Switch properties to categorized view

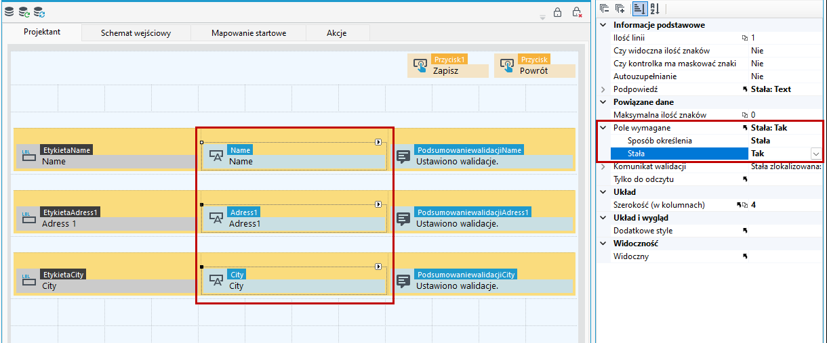[639, 9]
